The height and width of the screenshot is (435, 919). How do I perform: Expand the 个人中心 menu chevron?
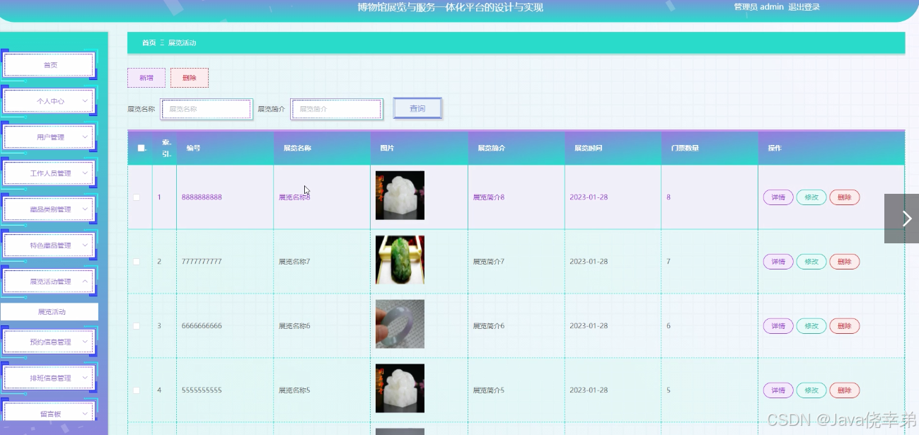click(x=85, y=101)
